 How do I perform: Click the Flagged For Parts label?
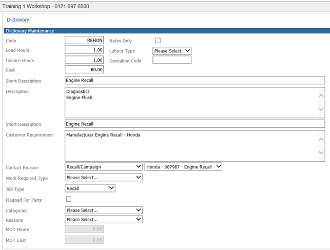[x=24, y=200]
